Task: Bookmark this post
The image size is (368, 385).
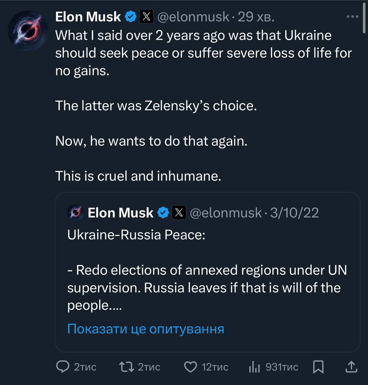Action: pyautogui.click(x=318, y=367)
